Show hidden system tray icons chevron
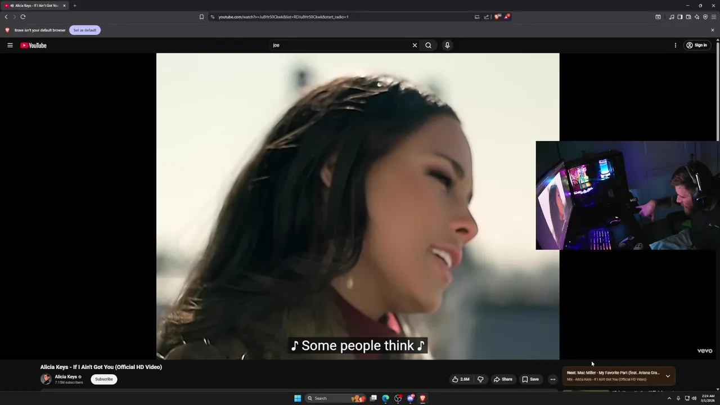This screenshot has width=720, height=405. click(669, 398)
